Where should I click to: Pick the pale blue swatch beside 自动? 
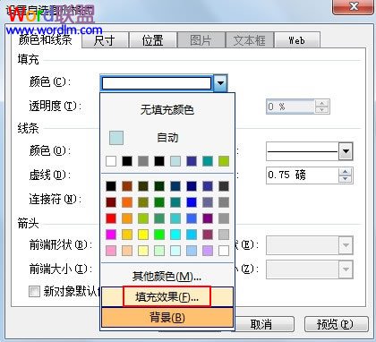coord(116,138)
